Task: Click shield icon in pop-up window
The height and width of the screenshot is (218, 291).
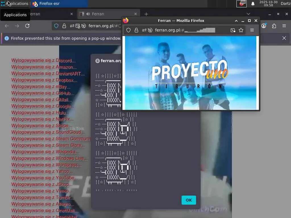Action: [x=128, y=30]
